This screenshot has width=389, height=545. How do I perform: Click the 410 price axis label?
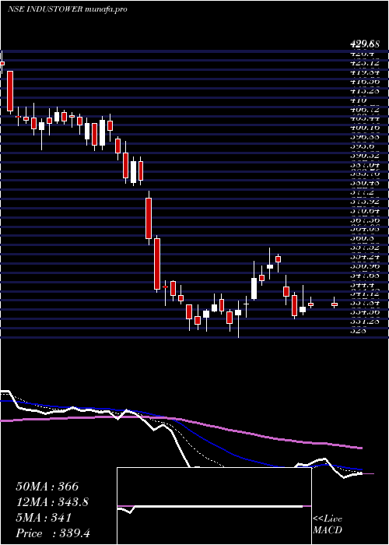(359, 100)
